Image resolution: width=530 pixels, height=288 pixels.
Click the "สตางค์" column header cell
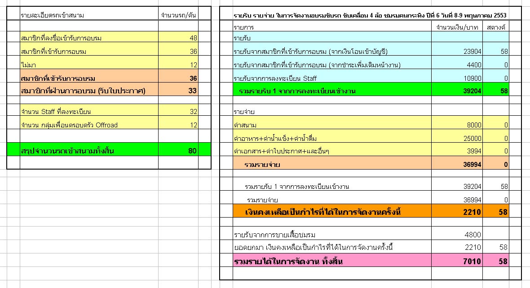(x=496, y=27)
